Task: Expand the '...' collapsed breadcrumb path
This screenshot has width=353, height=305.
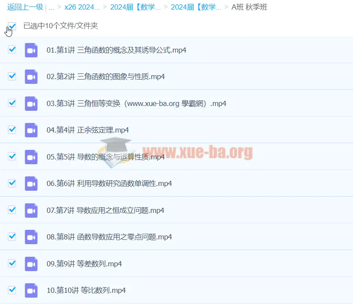Action: (51, 8)
